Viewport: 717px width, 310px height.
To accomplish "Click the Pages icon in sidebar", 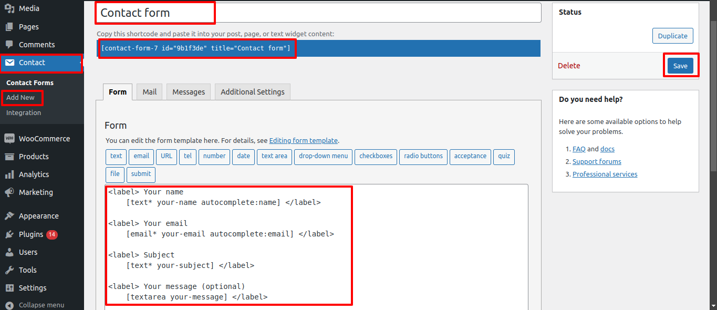I will click(9, 27).
